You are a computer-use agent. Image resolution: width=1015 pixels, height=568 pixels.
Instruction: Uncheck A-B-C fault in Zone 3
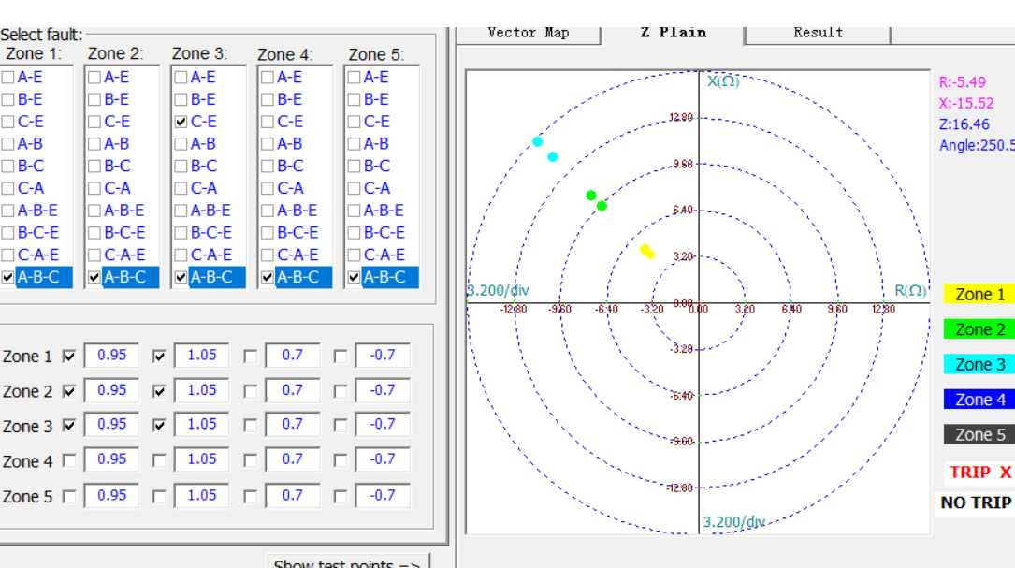[x=181, y=277]
